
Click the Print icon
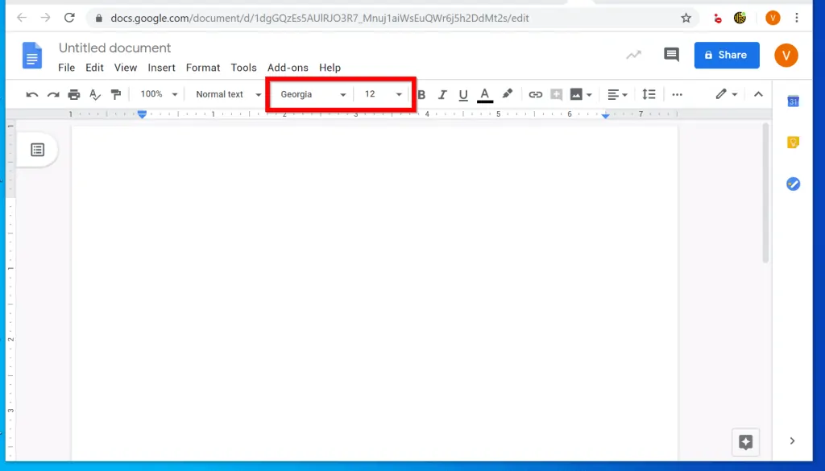coord(73,94)
